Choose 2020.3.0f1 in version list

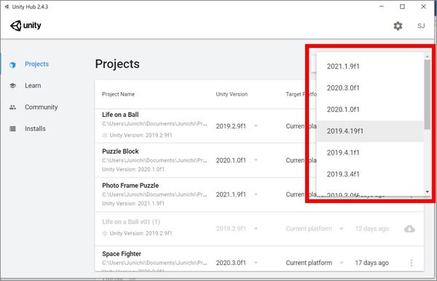(370, 88)
